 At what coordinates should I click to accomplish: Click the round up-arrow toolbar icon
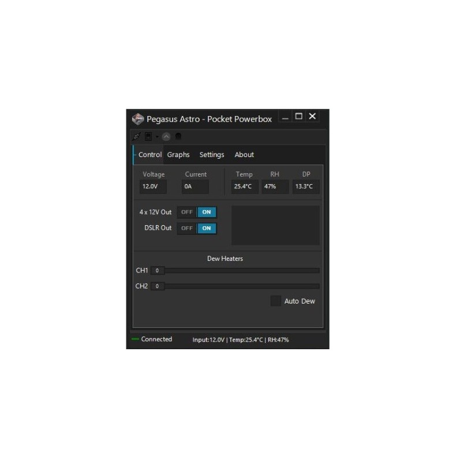click(x=166, y=137)
